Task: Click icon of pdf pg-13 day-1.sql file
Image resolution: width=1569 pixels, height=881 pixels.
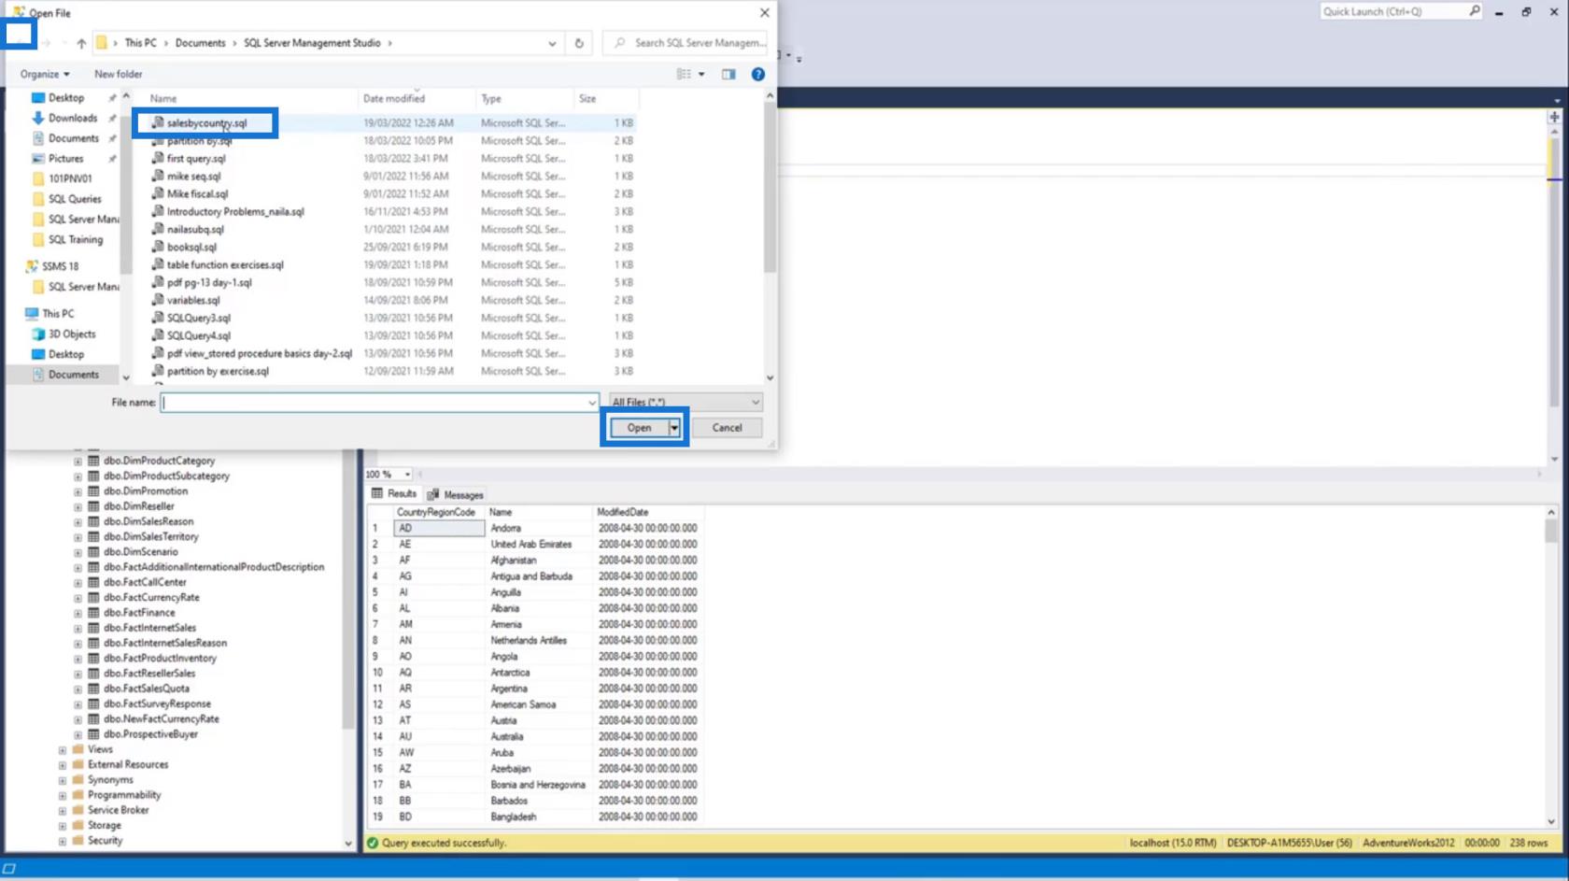Action: pyautogui.click(x=158, y=282)
